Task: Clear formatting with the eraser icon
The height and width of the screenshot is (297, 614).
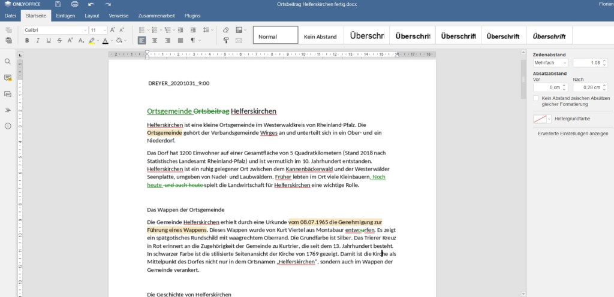Action: tap(225, 30)
